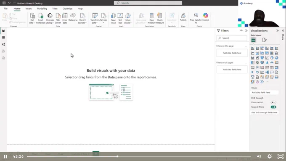Switch to the Optimize ribbon tab

pos(67,8)
